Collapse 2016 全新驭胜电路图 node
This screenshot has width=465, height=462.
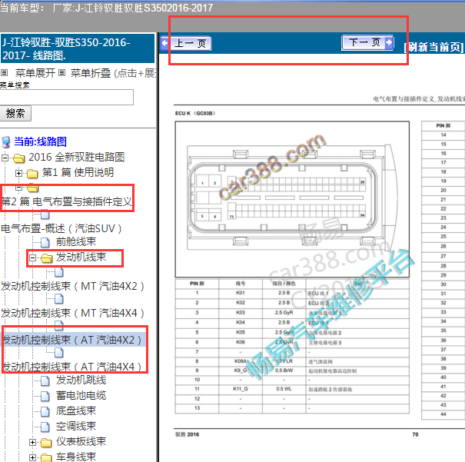pyautogui.click(x=5, y=158)
